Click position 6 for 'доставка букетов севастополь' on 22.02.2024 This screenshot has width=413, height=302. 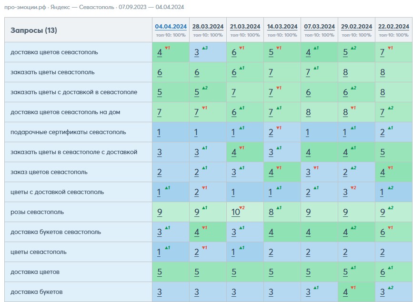383,232
